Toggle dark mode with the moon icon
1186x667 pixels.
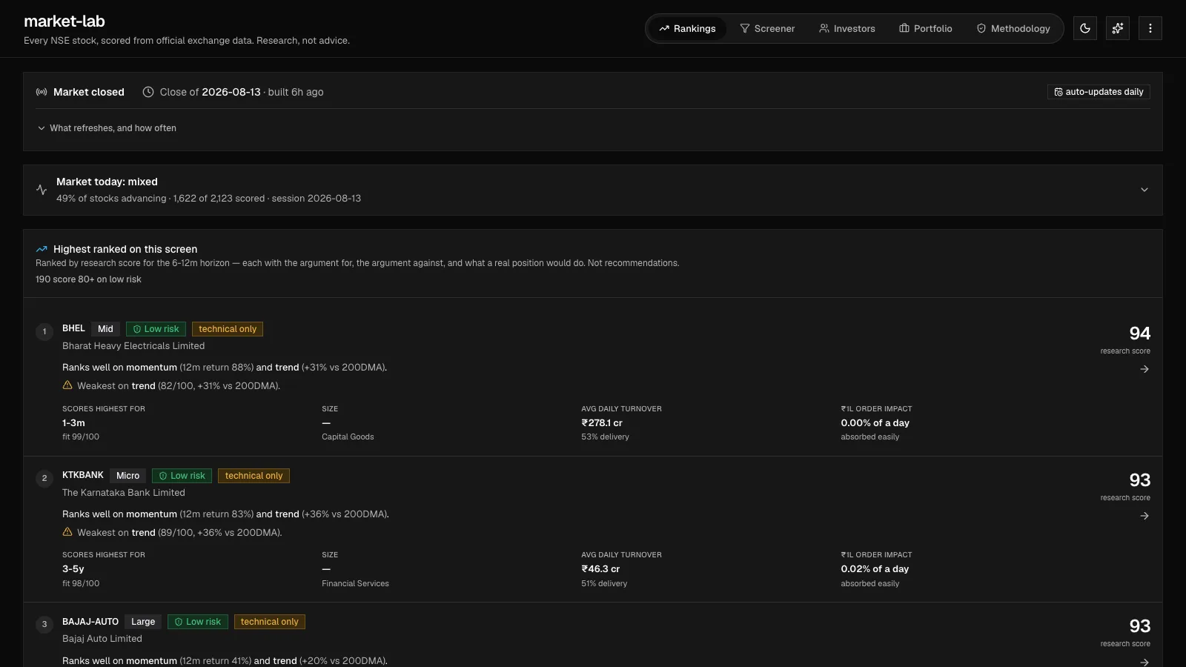1085,28
